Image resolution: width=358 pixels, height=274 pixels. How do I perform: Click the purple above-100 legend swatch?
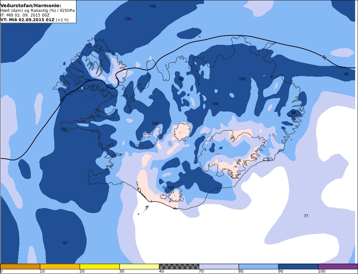pyautogui.click(x=338, y=266)
